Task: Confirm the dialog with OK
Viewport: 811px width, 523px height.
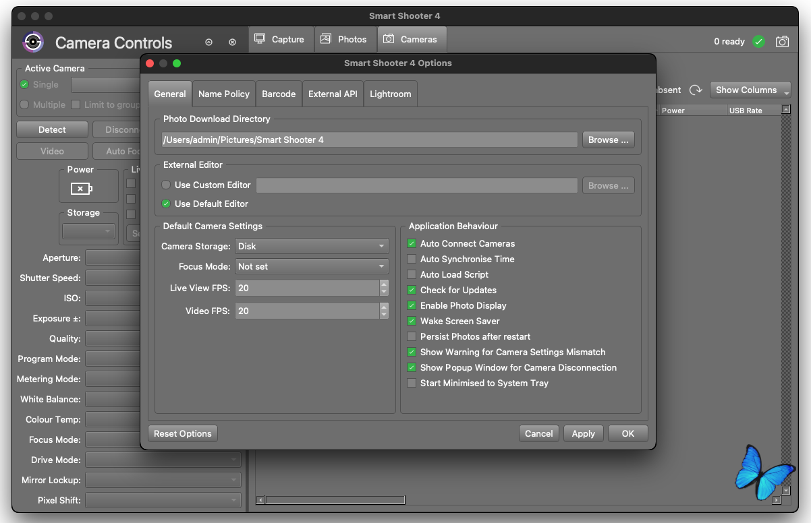Action: click(x=628, y=433)
